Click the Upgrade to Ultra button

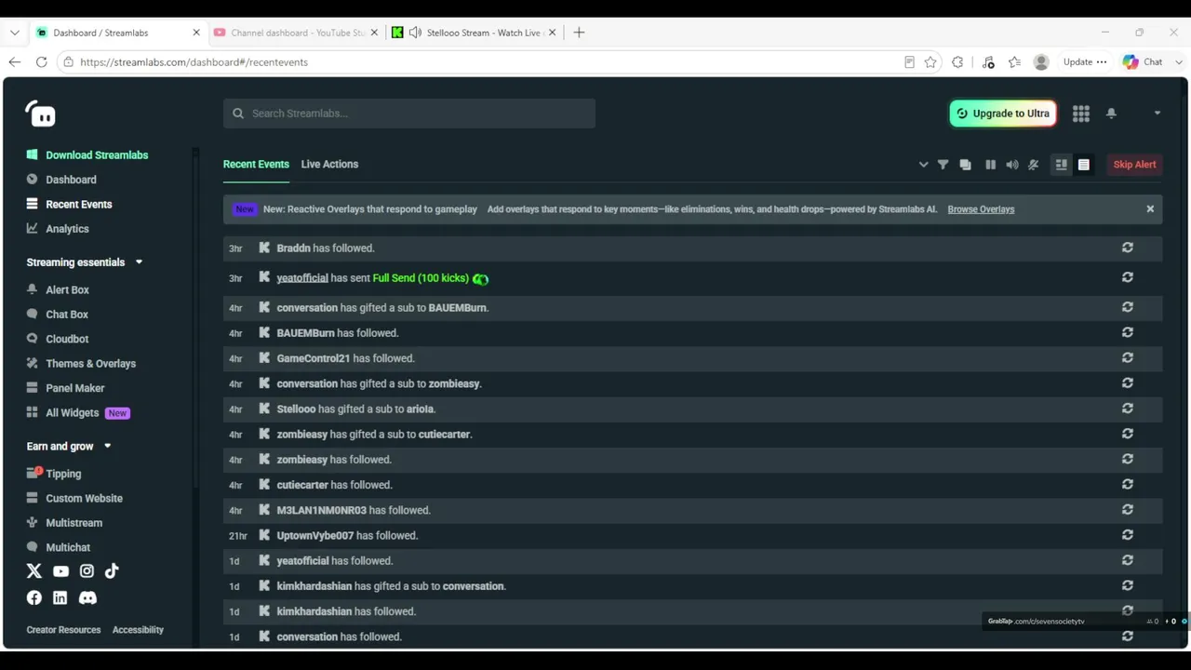coord(1002,114)
